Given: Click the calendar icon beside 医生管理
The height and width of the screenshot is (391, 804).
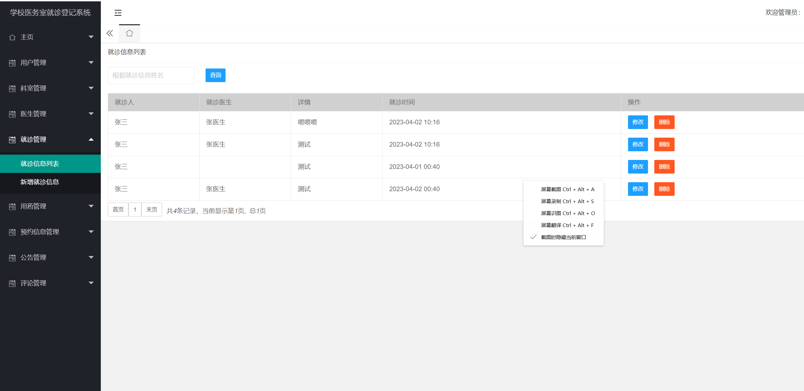Looking at the screenshot, I should pyautogui.click(x=12, y=114).
